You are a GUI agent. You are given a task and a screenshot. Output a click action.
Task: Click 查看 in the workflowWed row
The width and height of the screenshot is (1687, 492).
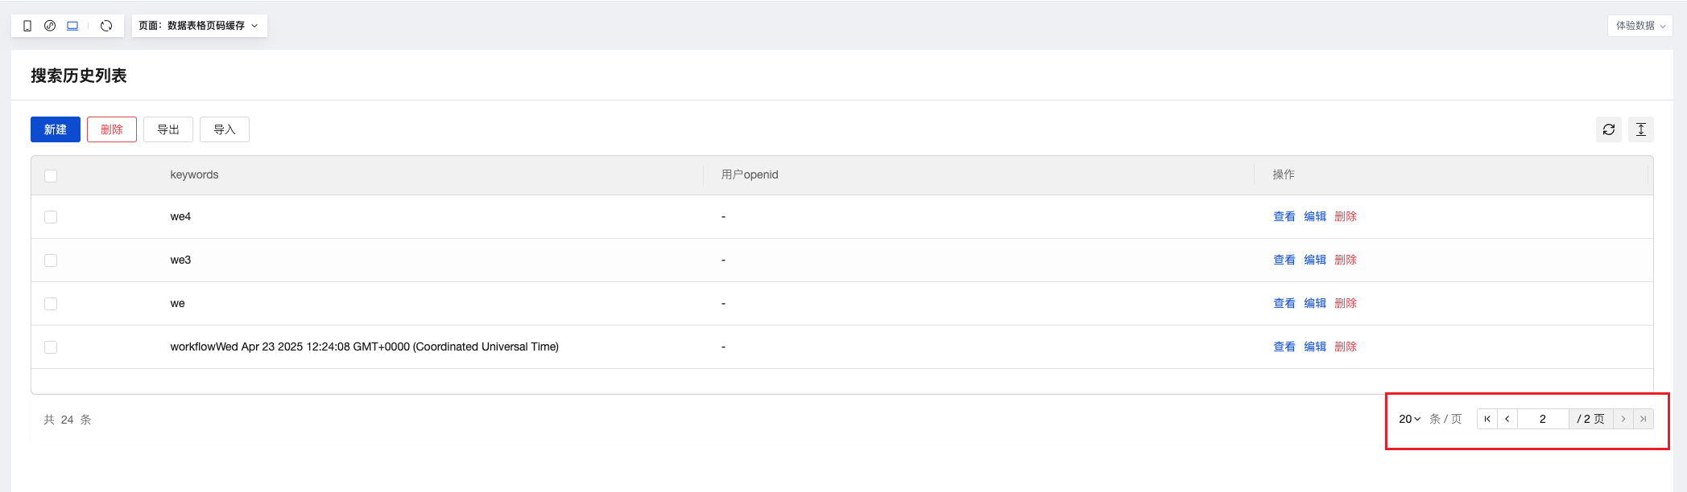tap(1284, 346)
